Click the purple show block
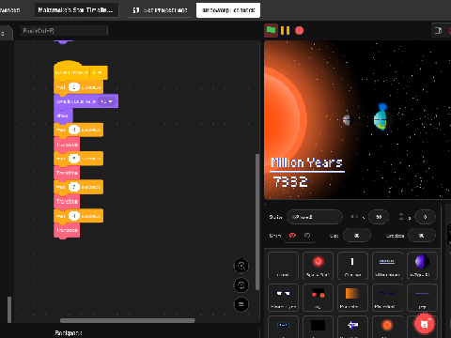The image size is (451, 338). pos(63,115)
